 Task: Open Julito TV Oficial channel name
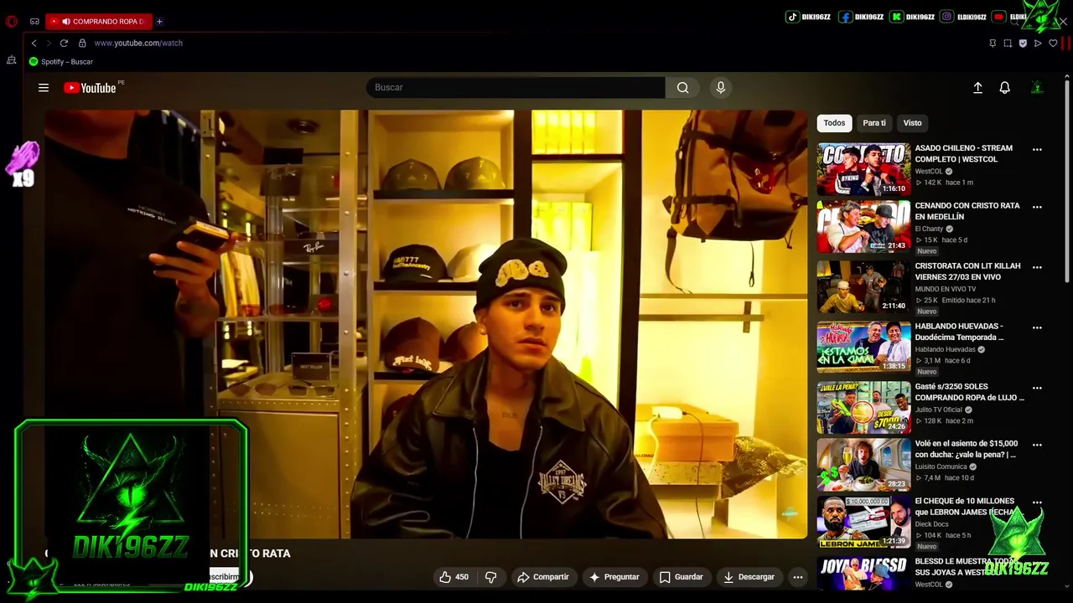tap(938, 410)
